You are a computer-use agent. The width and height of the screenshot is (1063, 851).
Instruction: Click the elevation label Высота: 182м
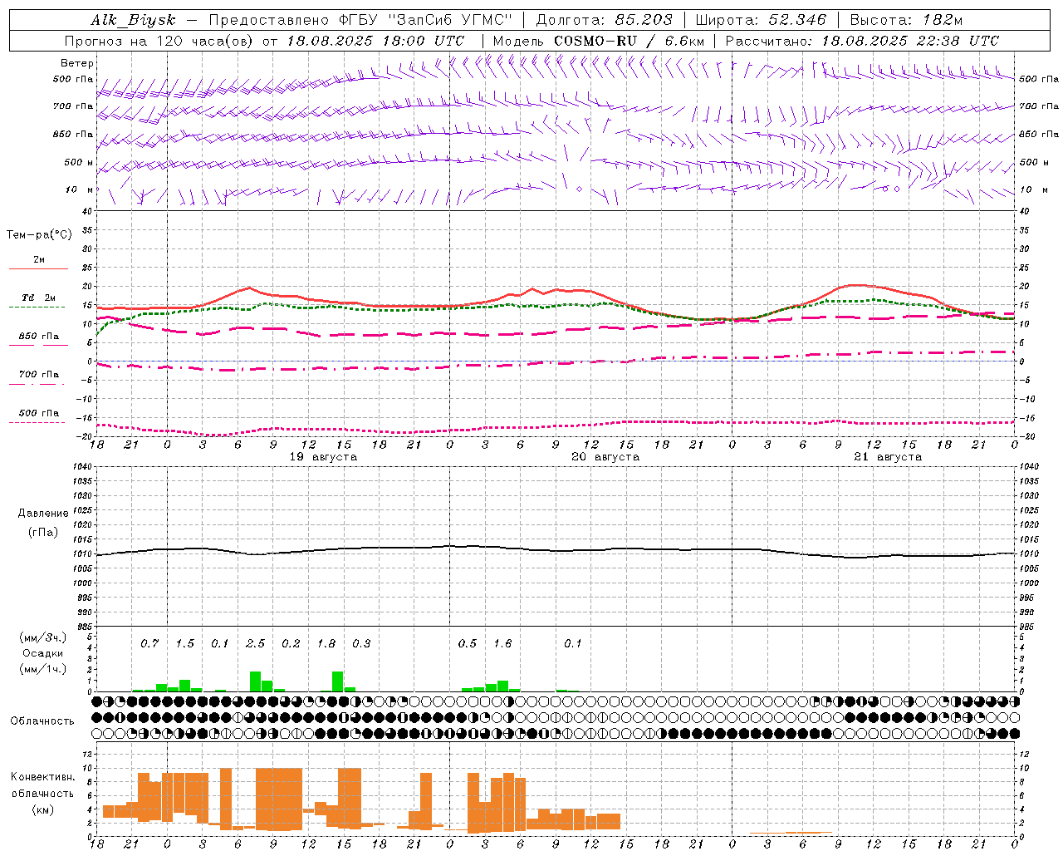[x=906, y=20]
